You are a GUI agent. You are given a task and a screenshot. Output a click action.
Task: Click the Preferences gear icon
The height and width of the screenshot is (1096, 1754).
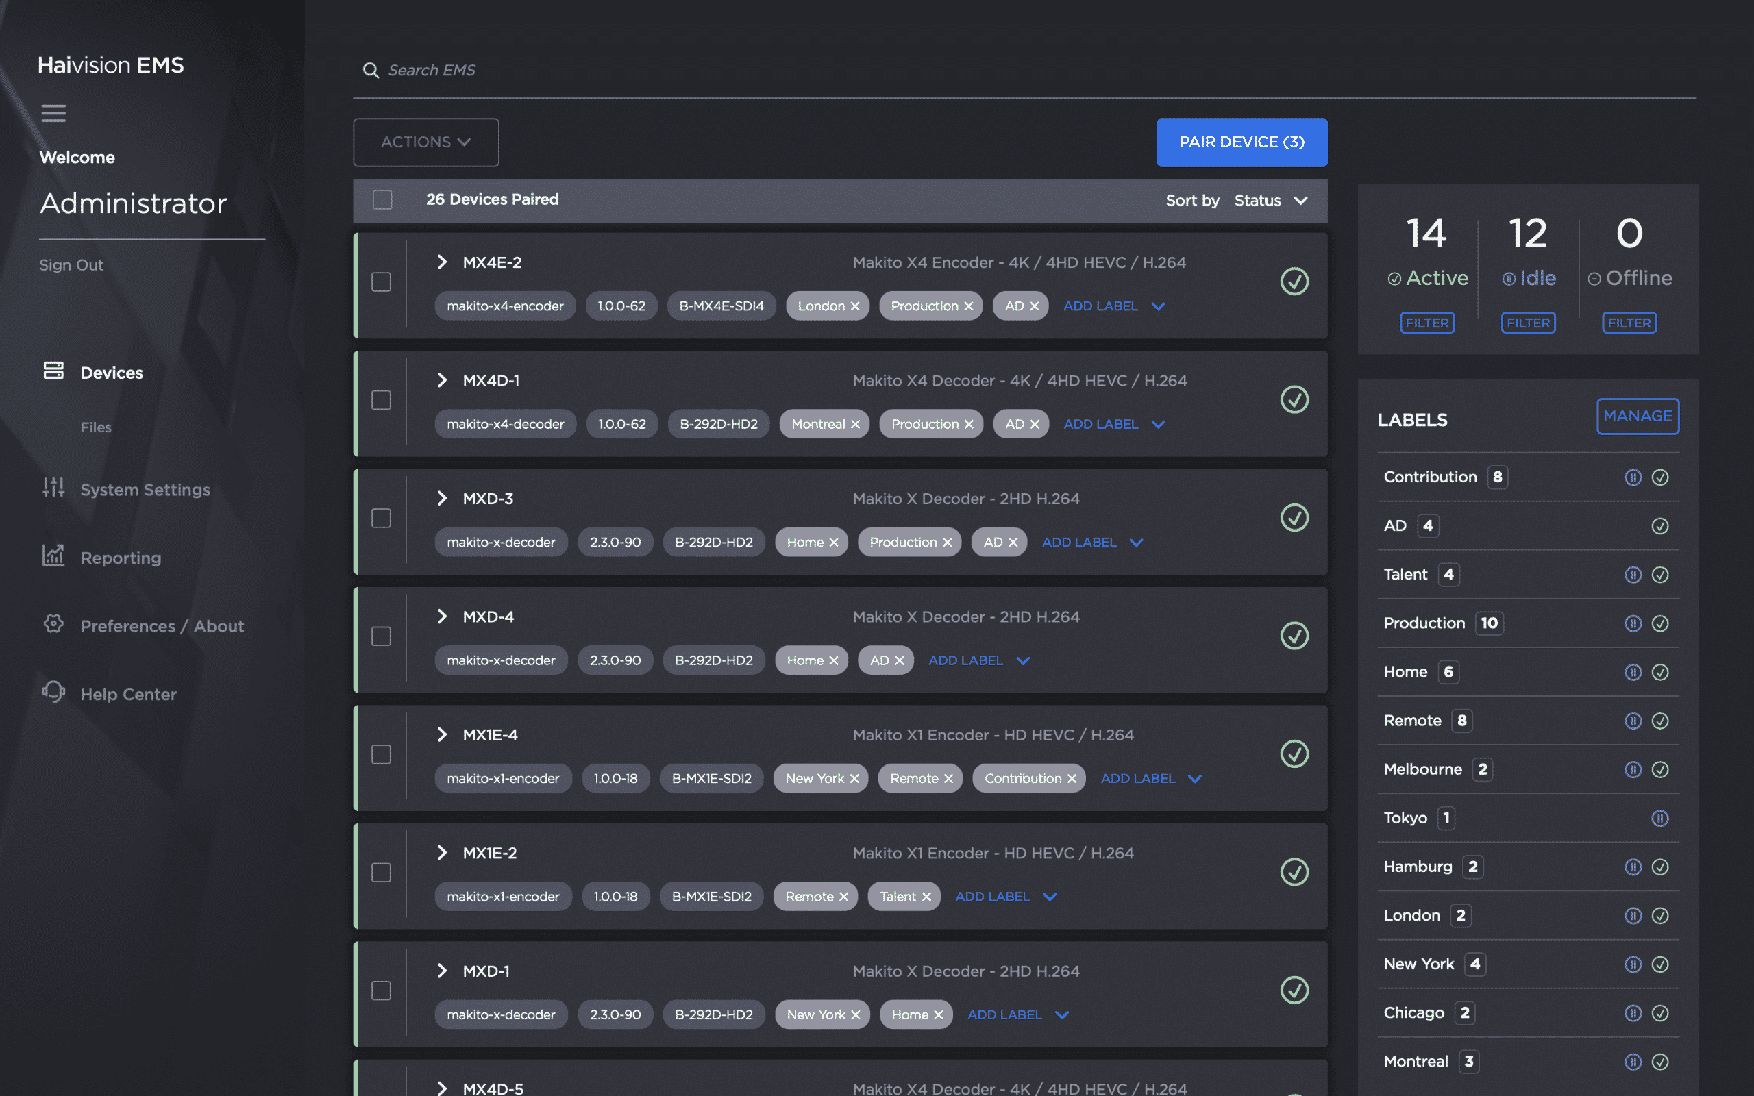click(x=53, y=623)
